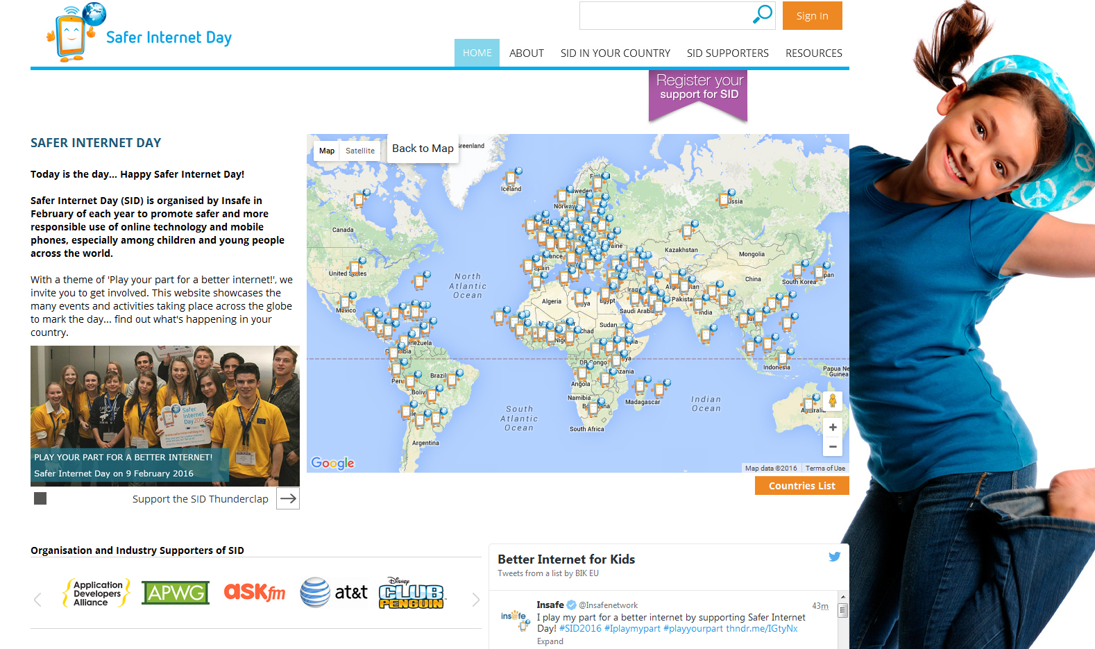The width and height of the screenshot is (1095, 649).
Task: Switch map to Satellite view
Action: pyautogui.click(x=359, y=151)
